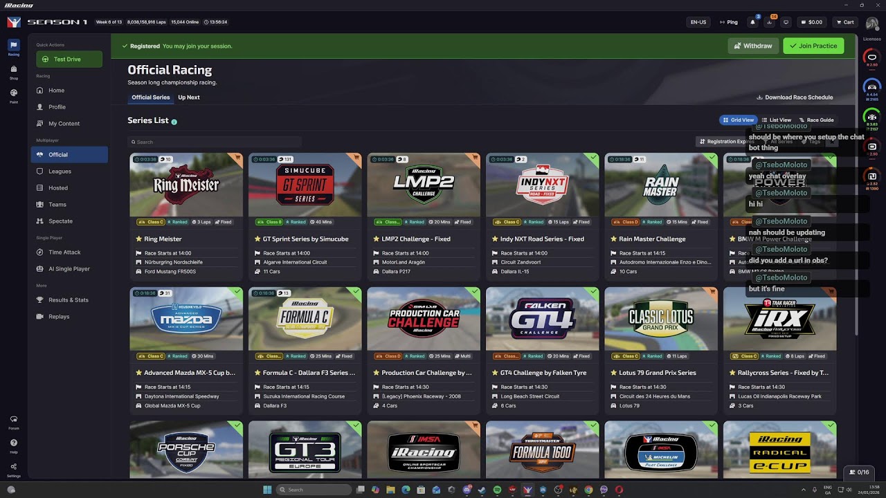Image resolution: width=886 pixels, height=498 pixels.
Task: Open Settings icon in left rail
Action: click(14, 468)
